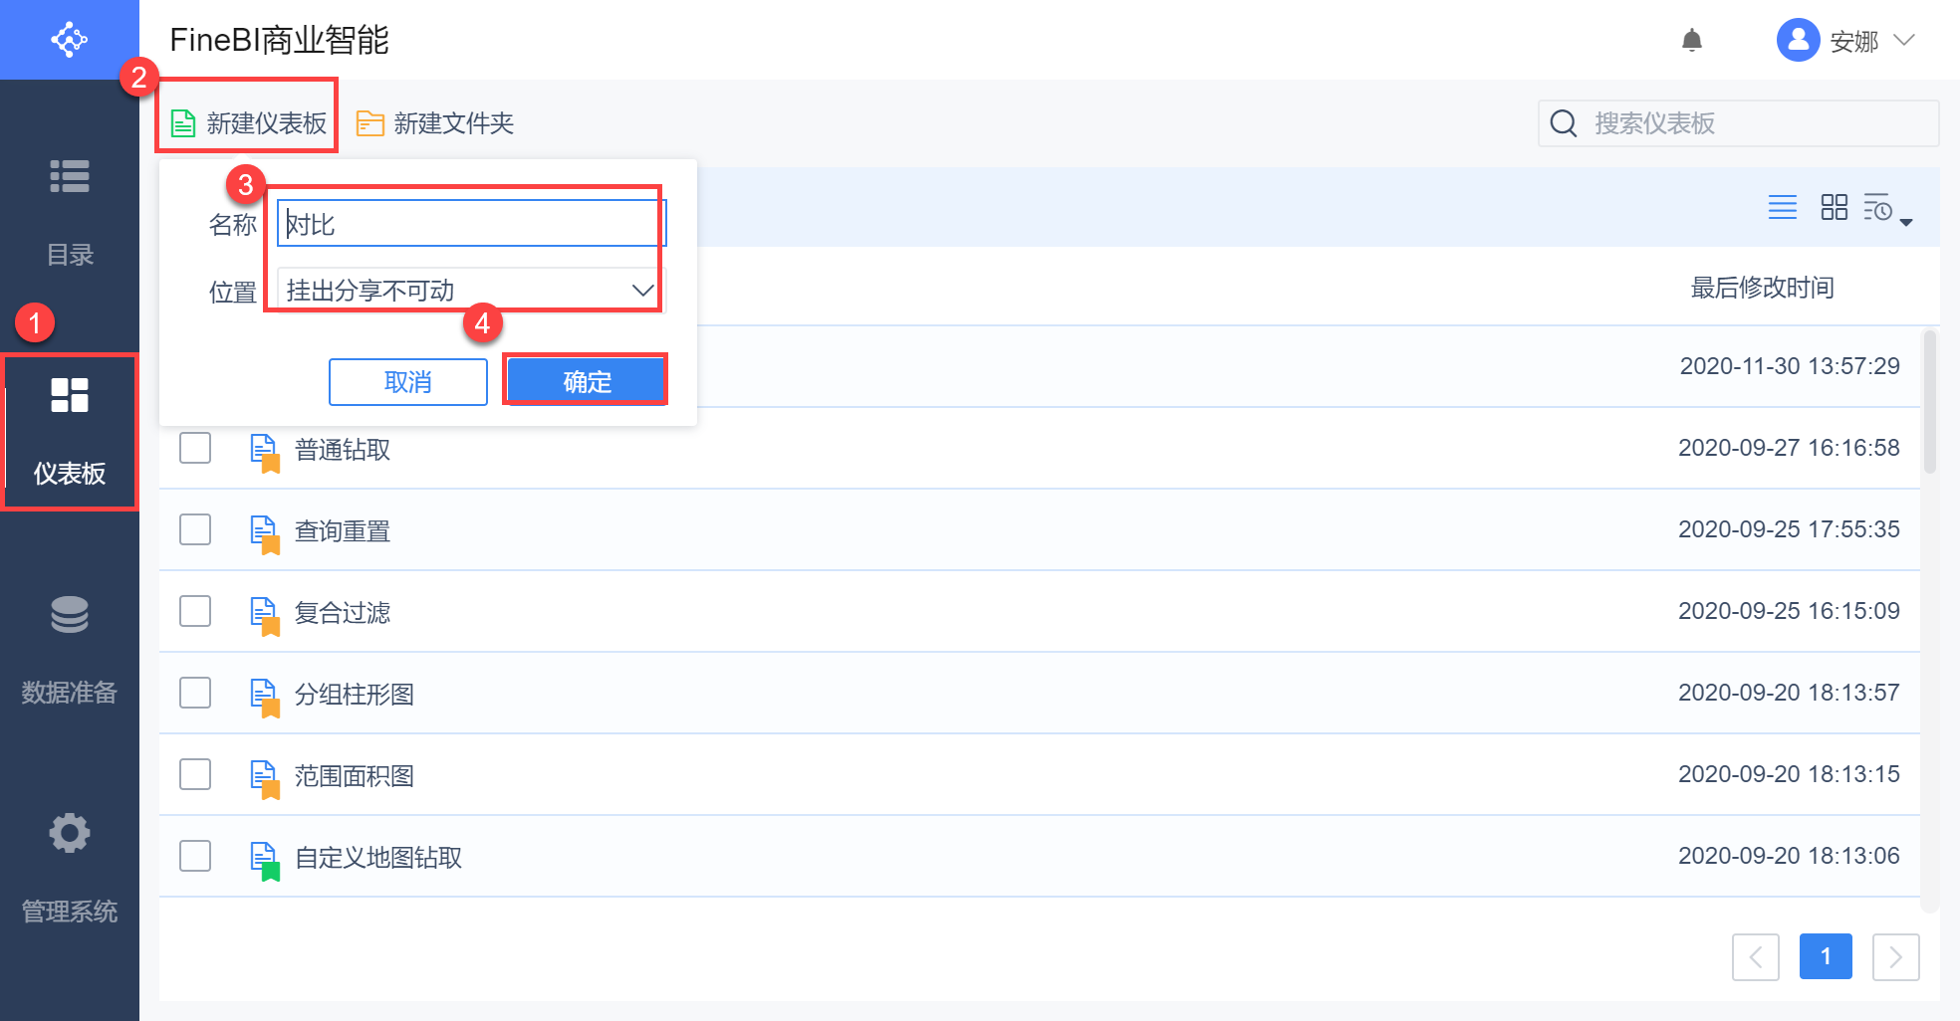Open the 管理系统 gear icon
The width and height of the screenshot is (1960, 1021).
tap(70, 833)
